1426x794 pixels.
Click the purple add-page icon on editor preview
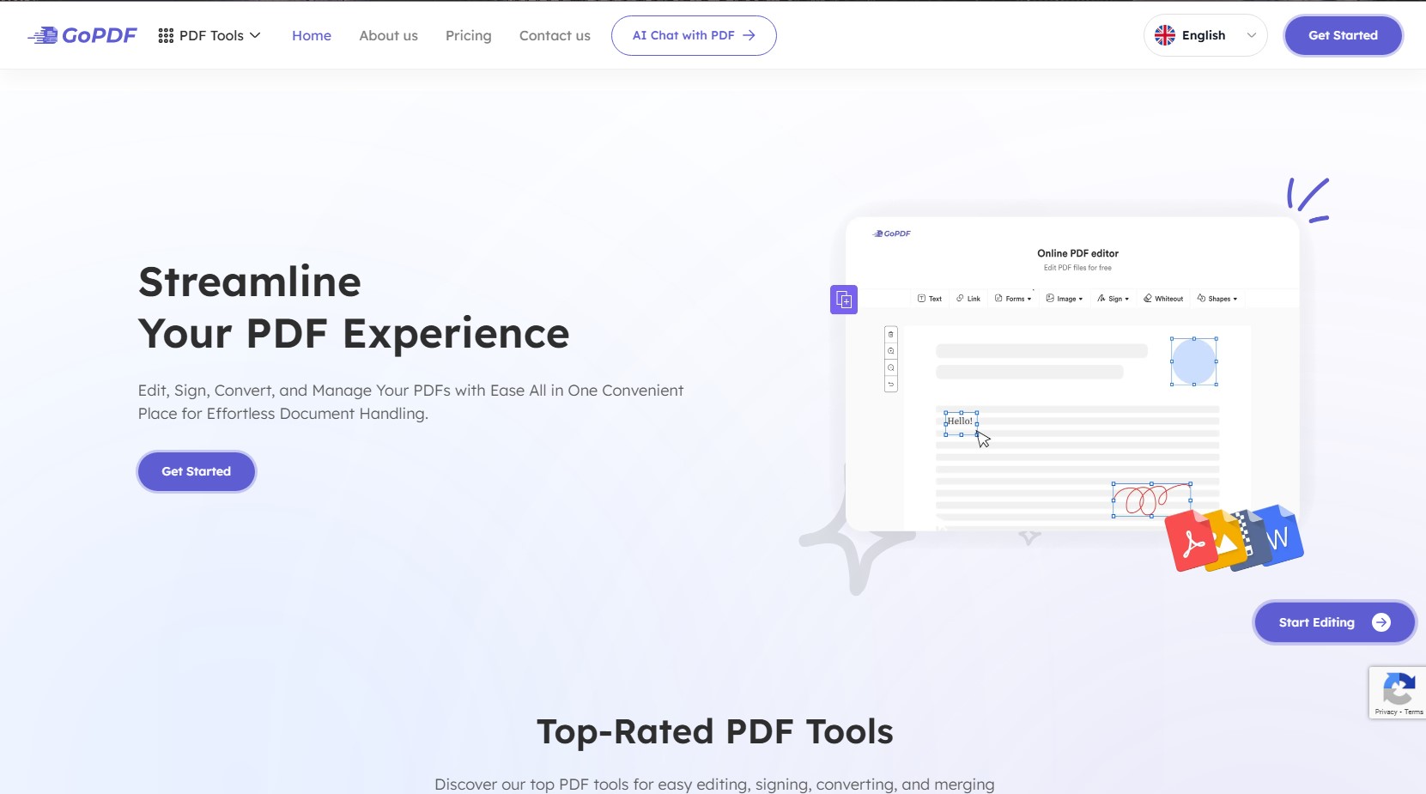[x=843, y=300]
